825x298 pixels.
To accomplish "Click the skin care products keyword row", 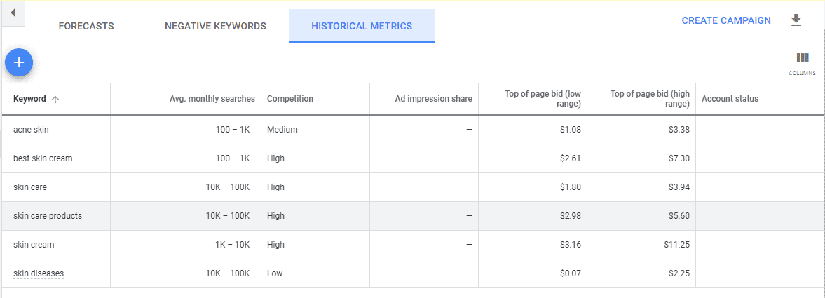I will (x=48, y=216).
